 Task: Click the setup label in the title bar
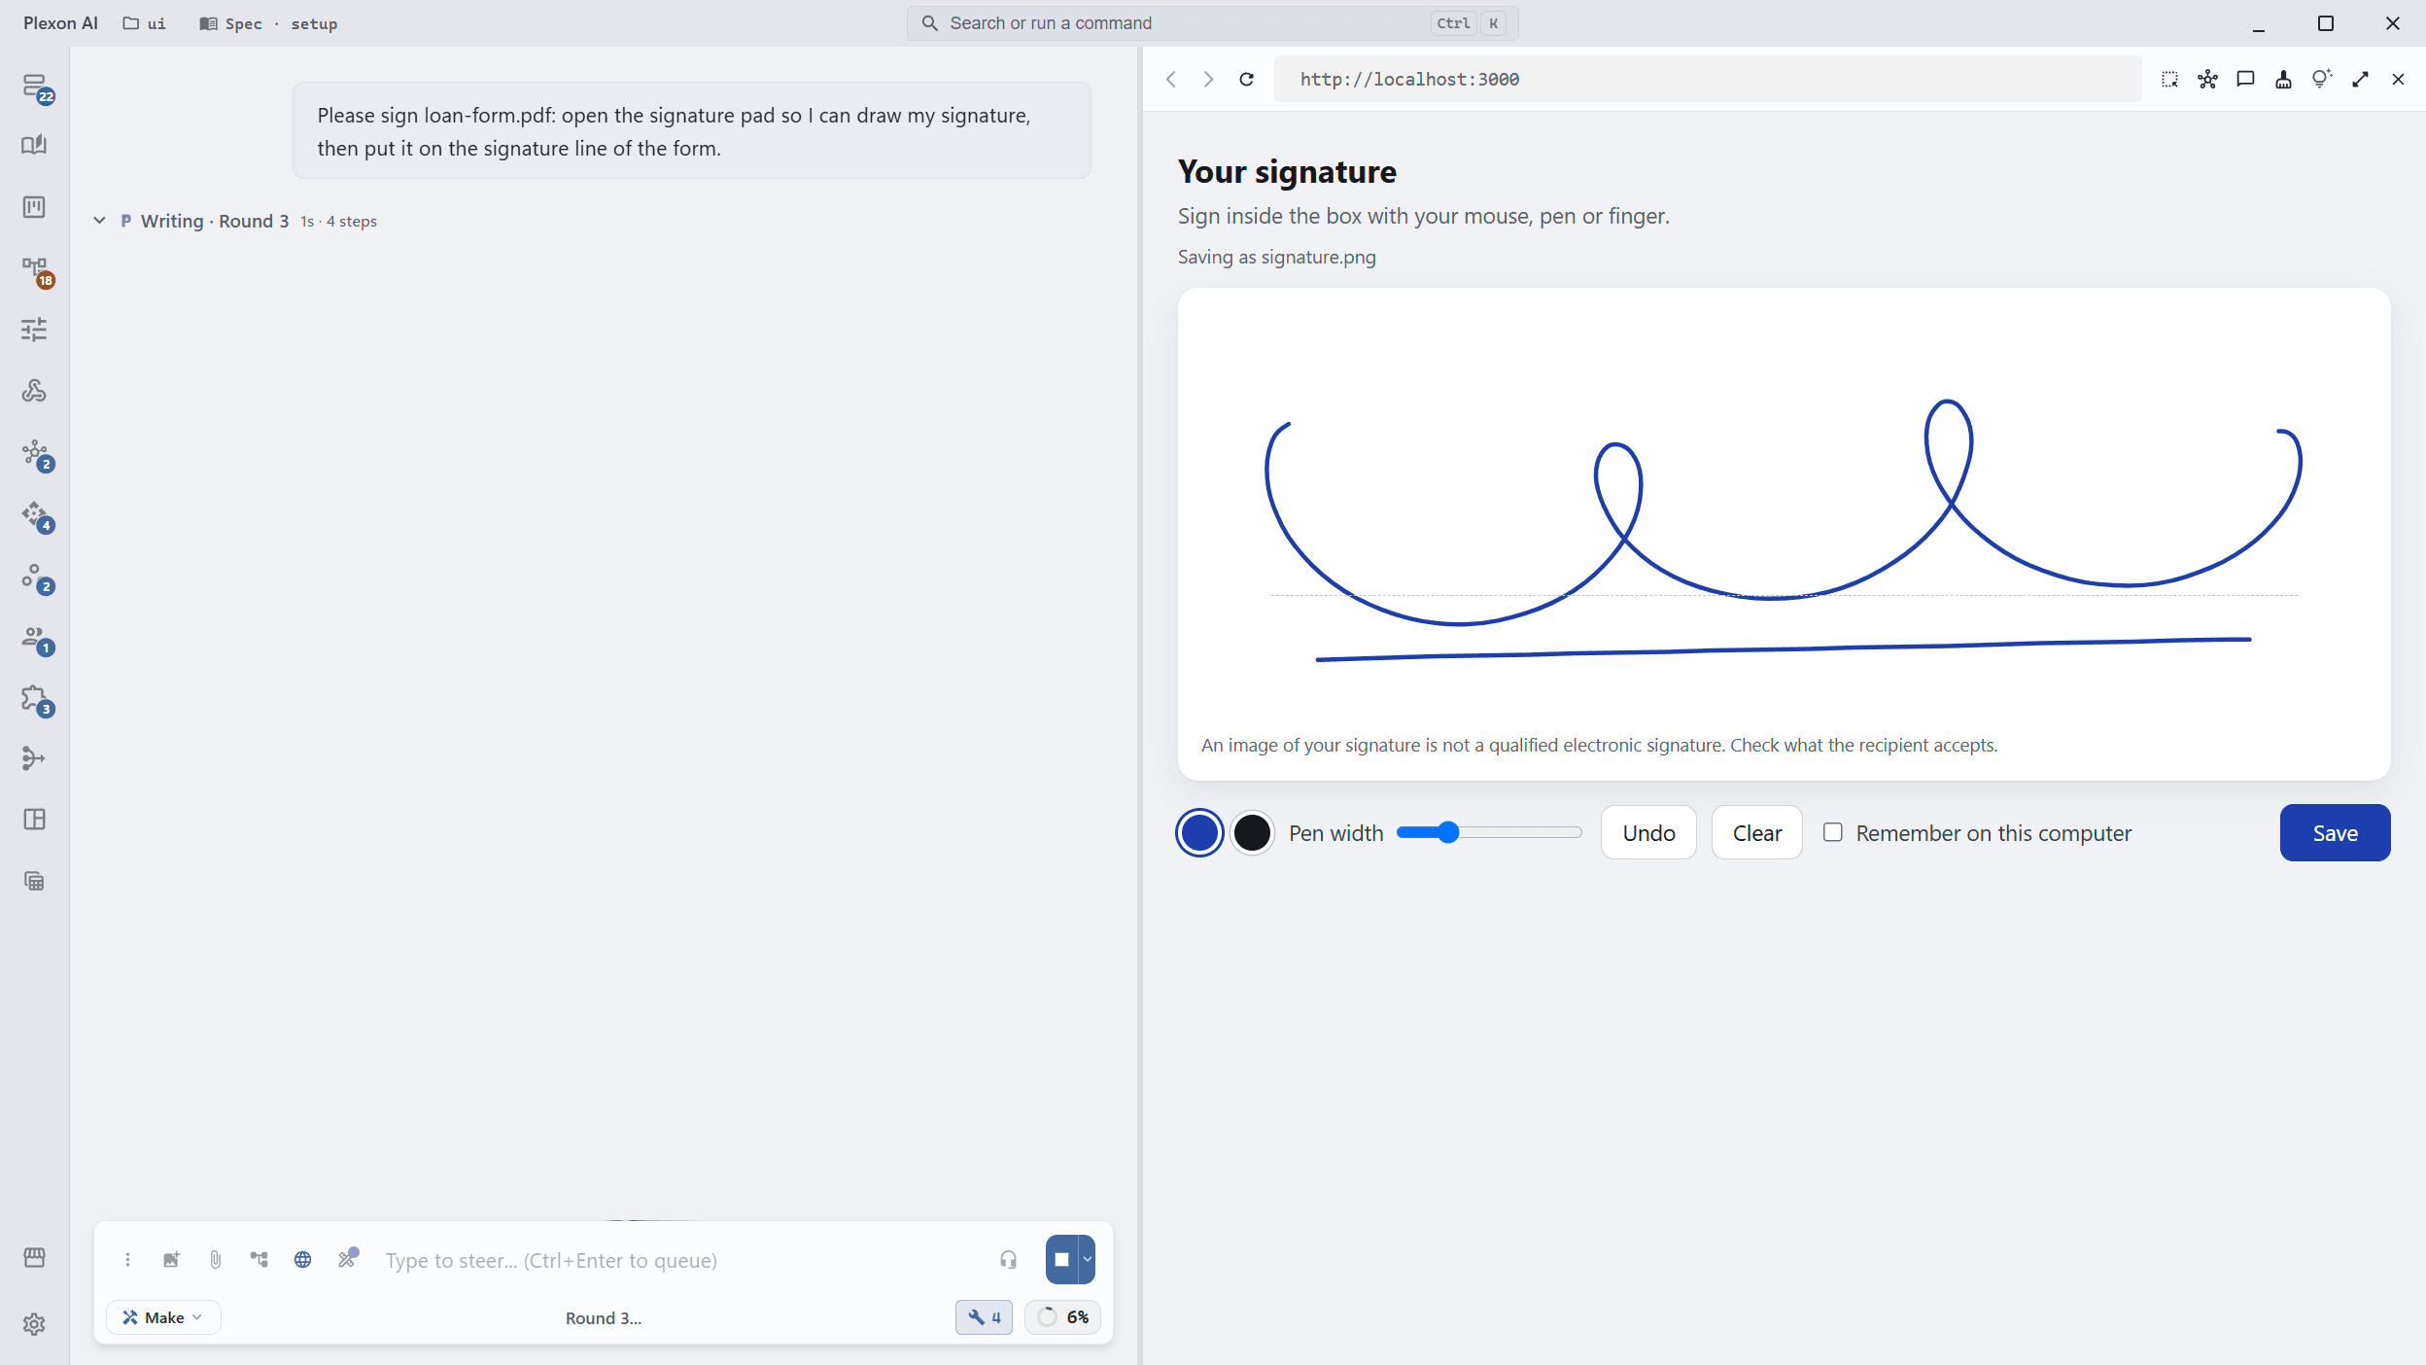(314, 23)
